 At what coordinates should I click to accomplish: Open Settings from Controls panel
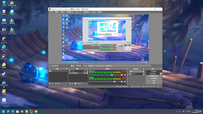[x=154, y=81]
